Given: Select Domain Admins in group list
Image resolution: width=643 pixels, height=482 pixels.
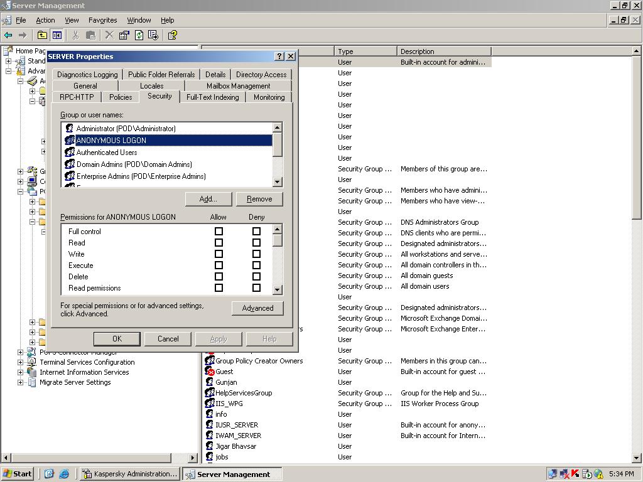Looking at the screenshot, I should coord(134,164).
